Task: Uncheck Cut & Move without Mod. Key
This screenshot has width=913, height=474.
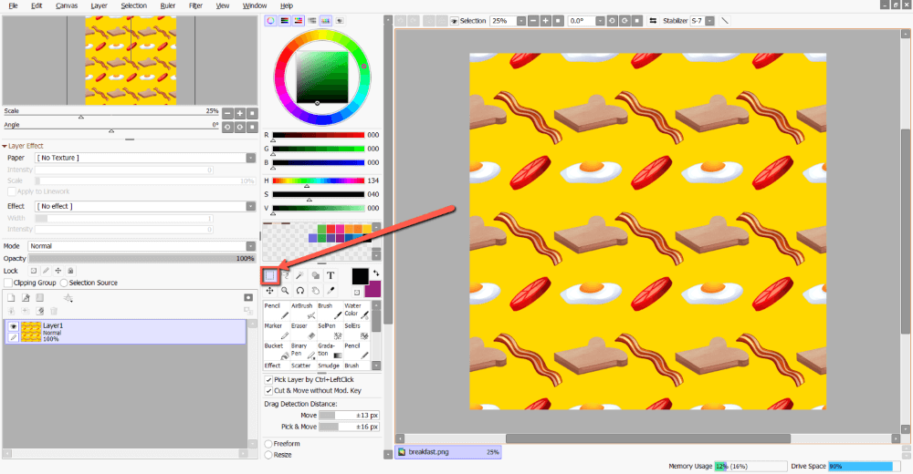Action: click(268, 391)
